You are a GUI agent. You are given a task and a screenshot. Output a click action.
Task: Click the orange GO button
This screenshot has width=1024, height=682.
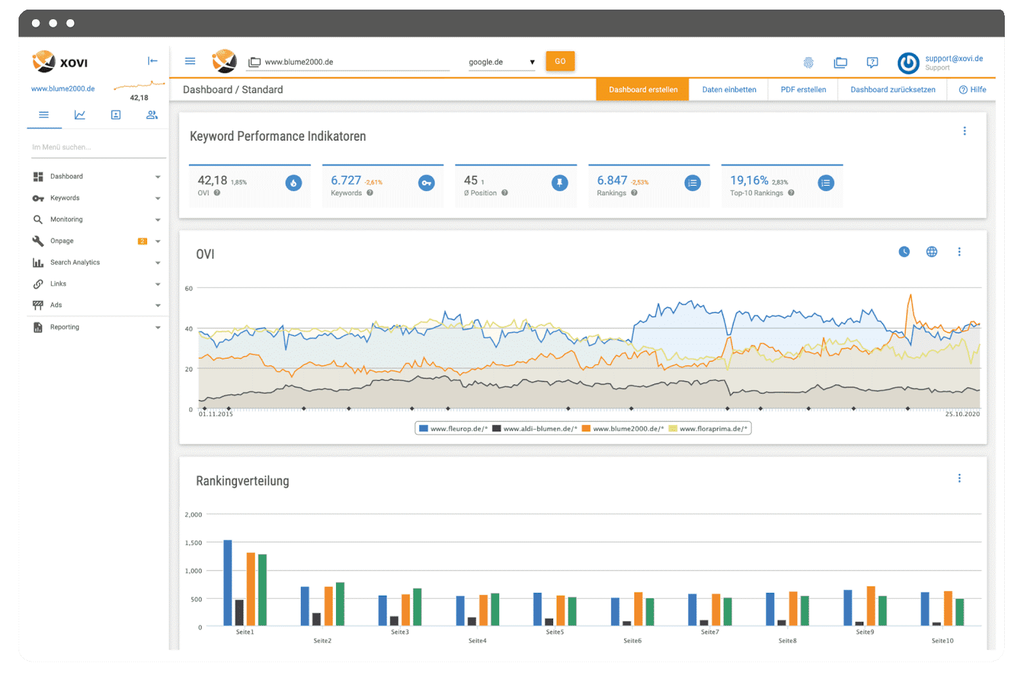point(560,61)
